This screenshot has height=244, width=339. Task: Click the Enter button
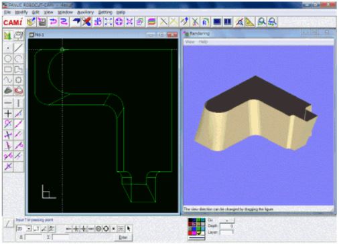click(123, 237)
